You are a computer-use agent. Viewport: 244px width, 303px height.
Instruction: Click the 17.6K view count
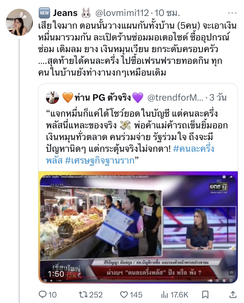point(179,295)
